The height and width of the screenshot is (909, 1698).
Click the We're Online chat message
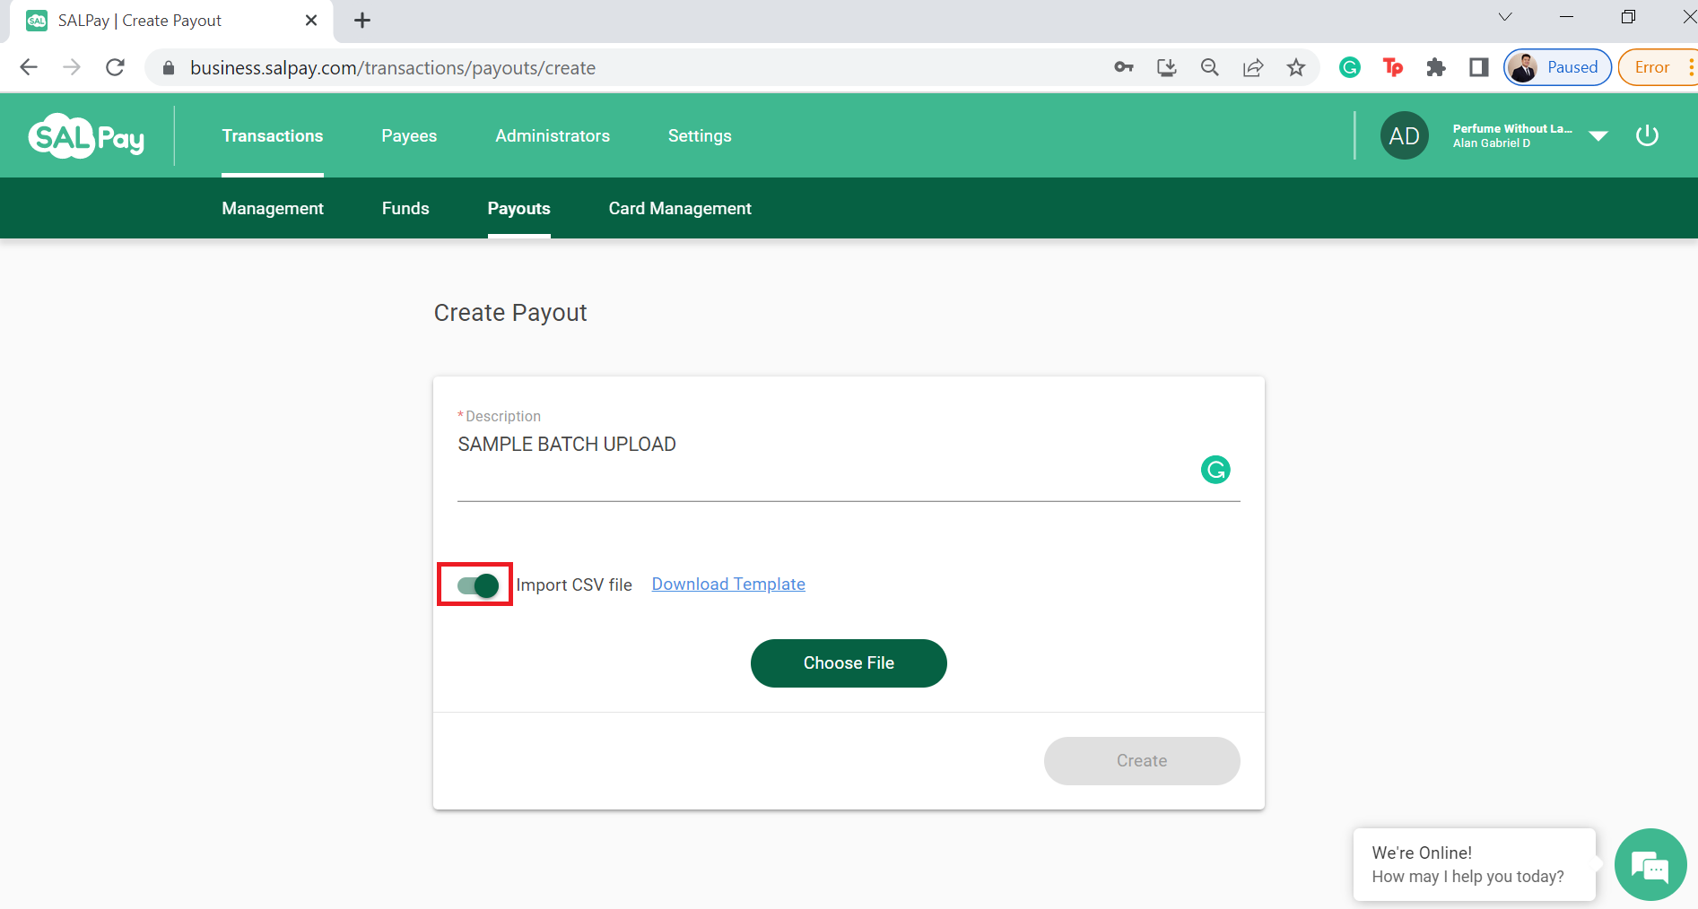click(x=1474, y=864)
